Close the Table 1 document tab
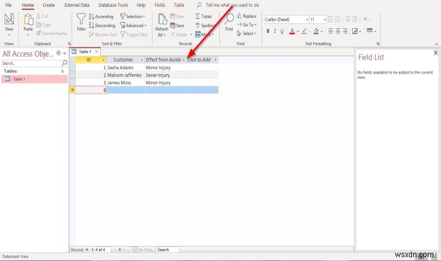441x261 pixels. click(96, 52)
